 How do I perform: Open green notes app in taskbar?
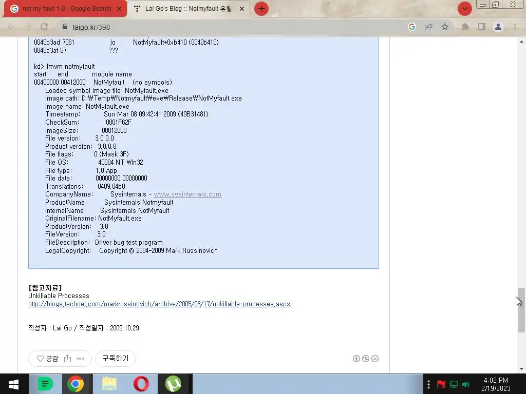(x=46, y=384)
